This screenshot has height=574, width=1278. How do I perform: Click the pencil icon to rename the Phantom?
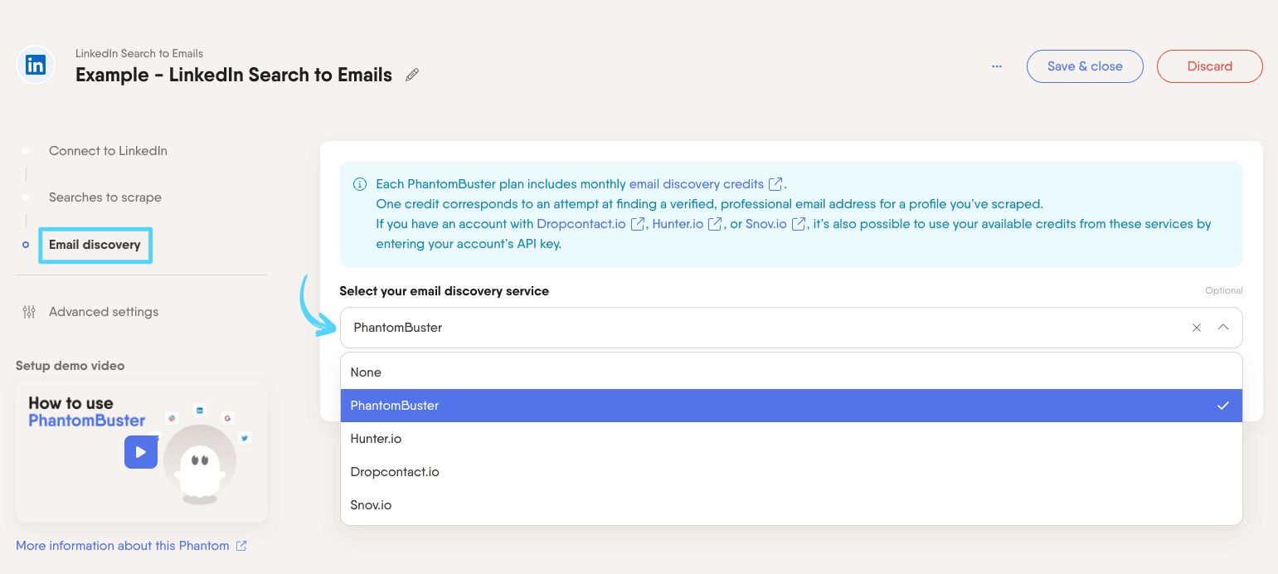(412, 75)
